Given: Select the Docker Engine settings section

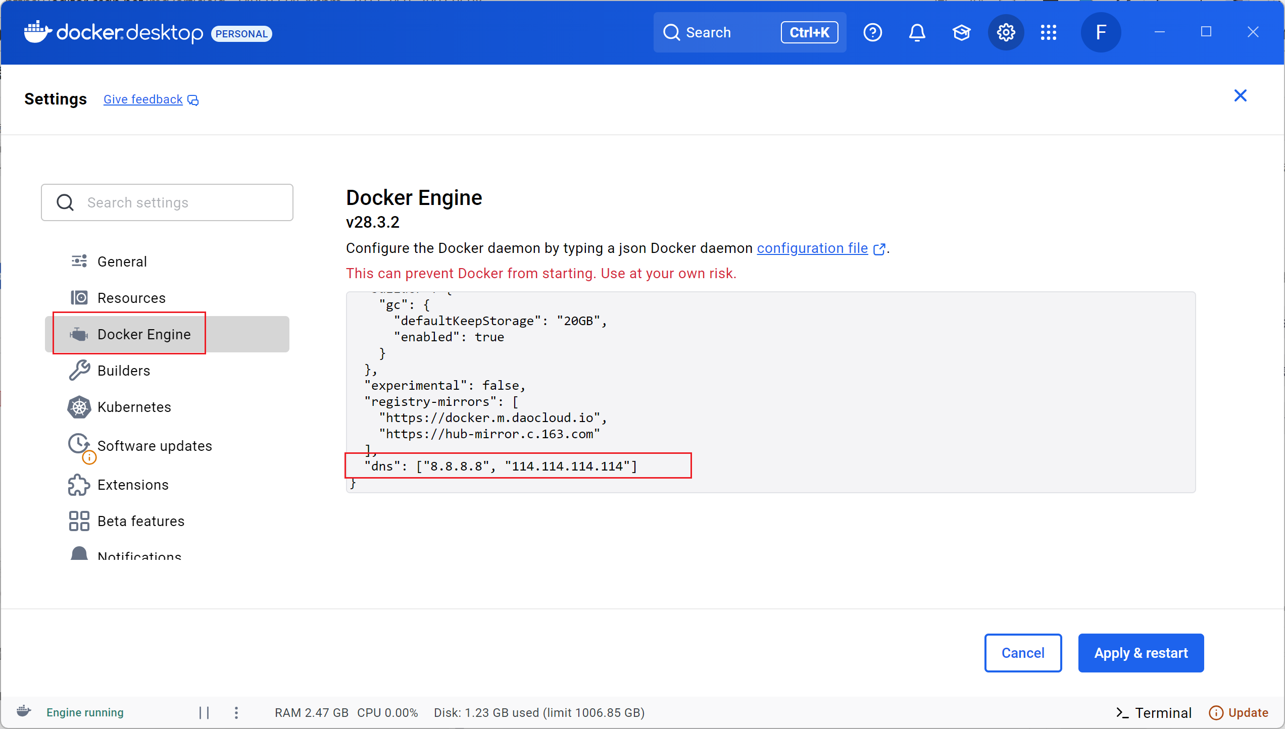Looking at the screenshot, I should [x=167, y=334].
